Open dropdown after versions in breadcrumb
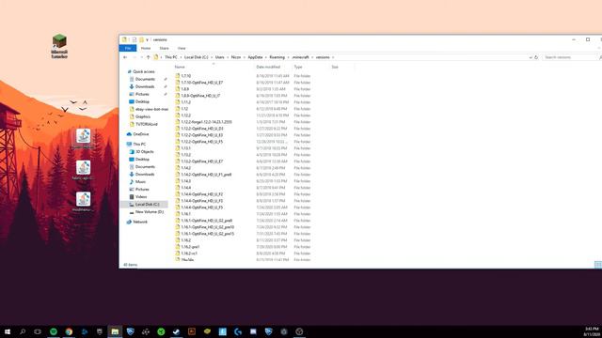 pyautogui.click(x=333, y=57)
